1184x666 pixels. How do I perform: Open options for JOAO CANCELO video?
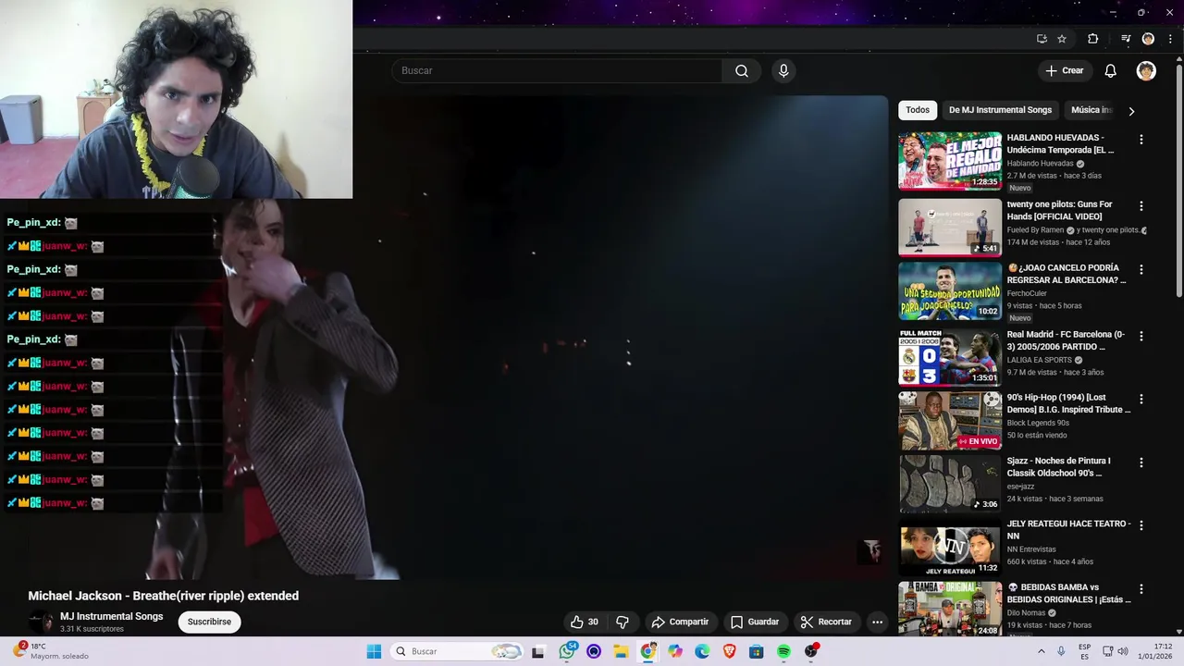pos(1141,270)
